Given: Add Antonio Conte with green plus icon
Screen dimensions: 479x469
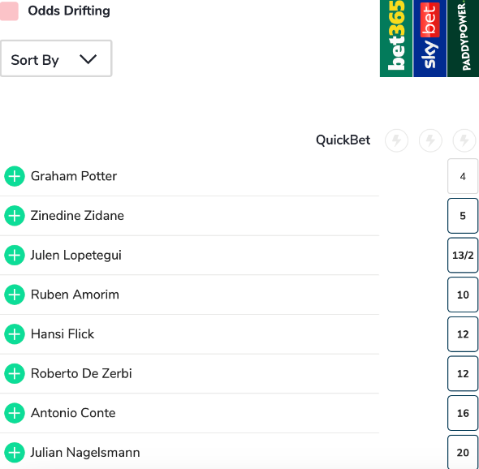Looking at the screenshot, I should click(15, 413).
